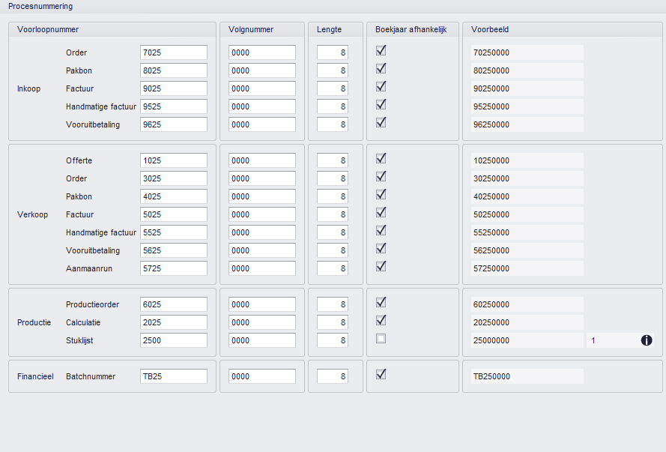Screen dimensions: 666x452
Task: Click the Voorbeeld value 70250000
Action: tap(527, 52)
